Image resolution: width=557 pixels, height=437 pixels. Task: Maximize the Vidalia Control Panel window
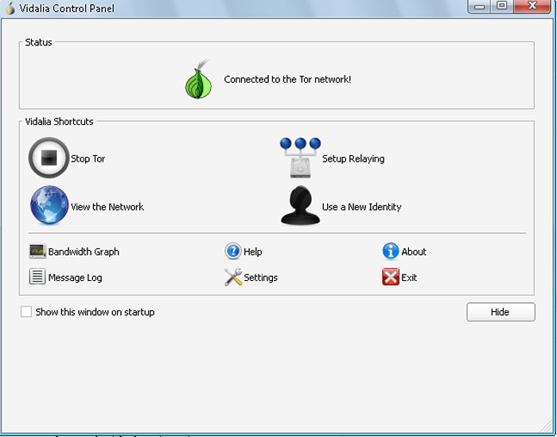502,6
